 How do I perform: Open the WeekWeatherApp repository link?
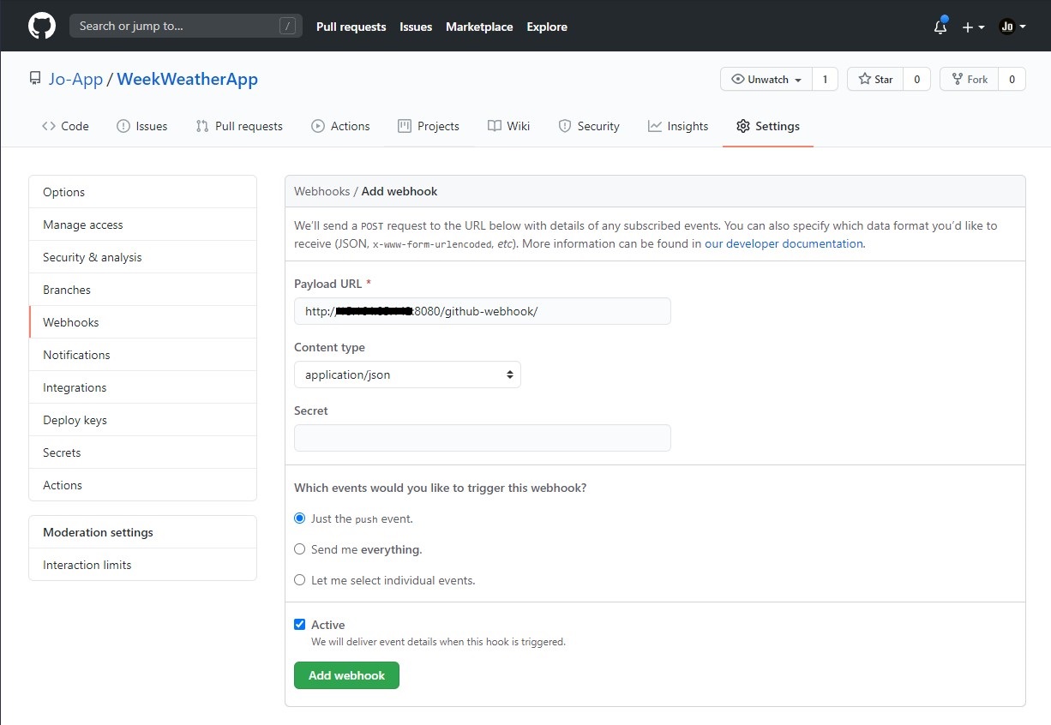187,79
